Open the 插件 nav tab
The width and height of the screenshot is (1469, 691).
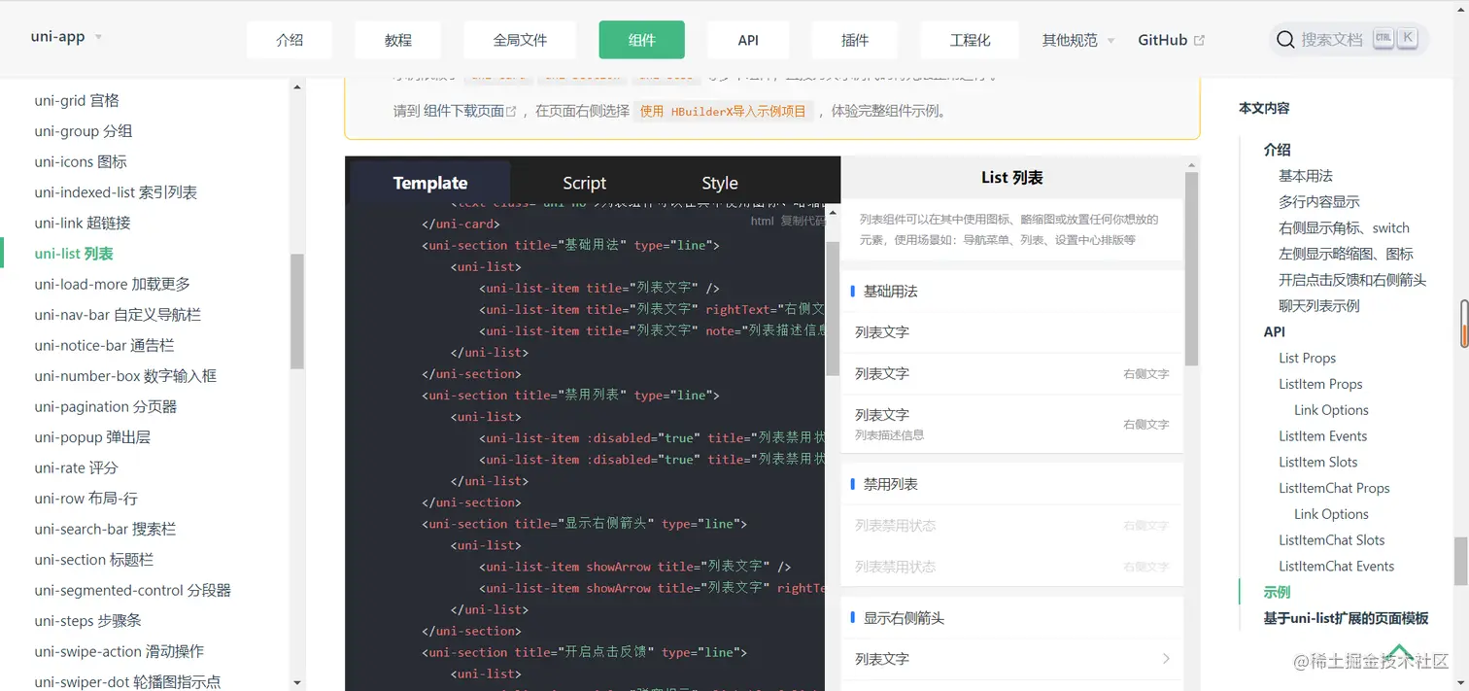click(x=855, y=40)
